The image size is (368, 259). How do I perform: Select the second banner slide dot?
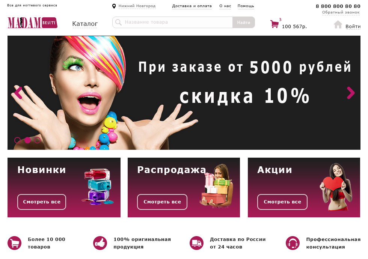tap(27, 140)
